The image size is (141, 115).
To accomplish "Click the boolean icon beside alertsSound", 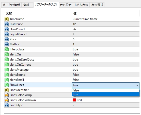I will point(7,75).
